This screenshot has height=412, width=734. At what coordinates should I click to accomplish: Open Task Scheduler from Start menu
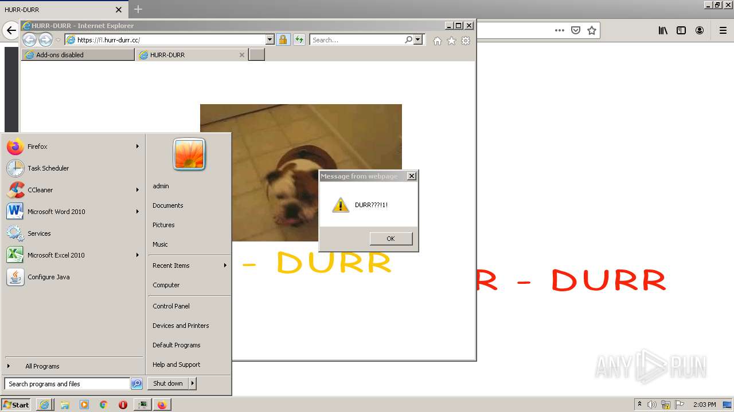(x=73, y=168)
